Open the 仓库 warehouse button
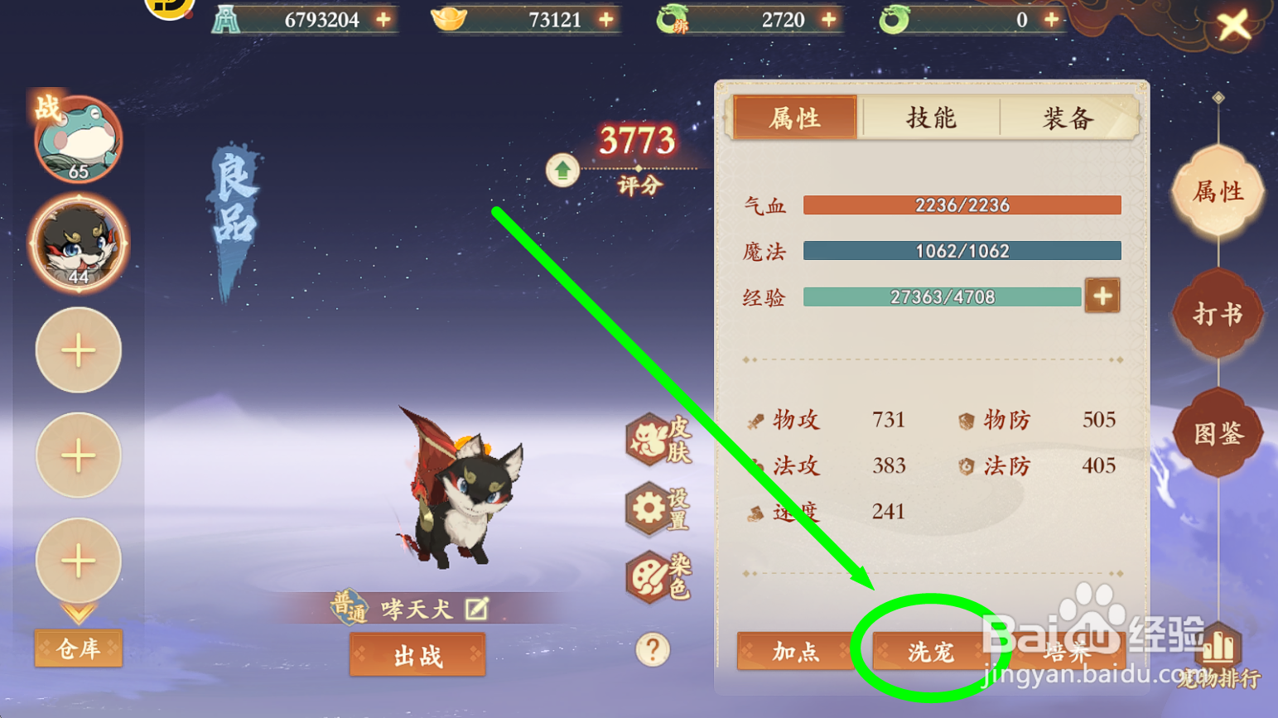The image size is (1278, 718). [78, 648]
